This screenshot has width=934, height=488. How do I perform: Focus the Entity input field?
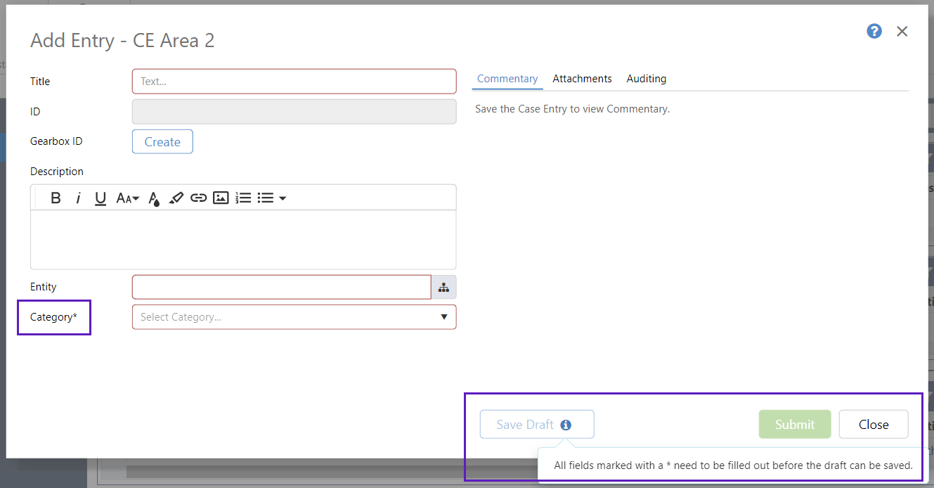pyautogui.click(x=281, y=287)
